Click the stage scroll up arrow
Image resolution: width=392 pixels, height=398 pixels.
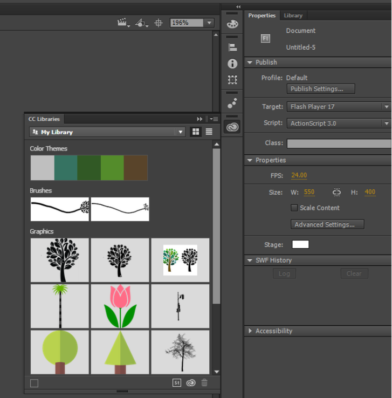click(x=216, y=35)
